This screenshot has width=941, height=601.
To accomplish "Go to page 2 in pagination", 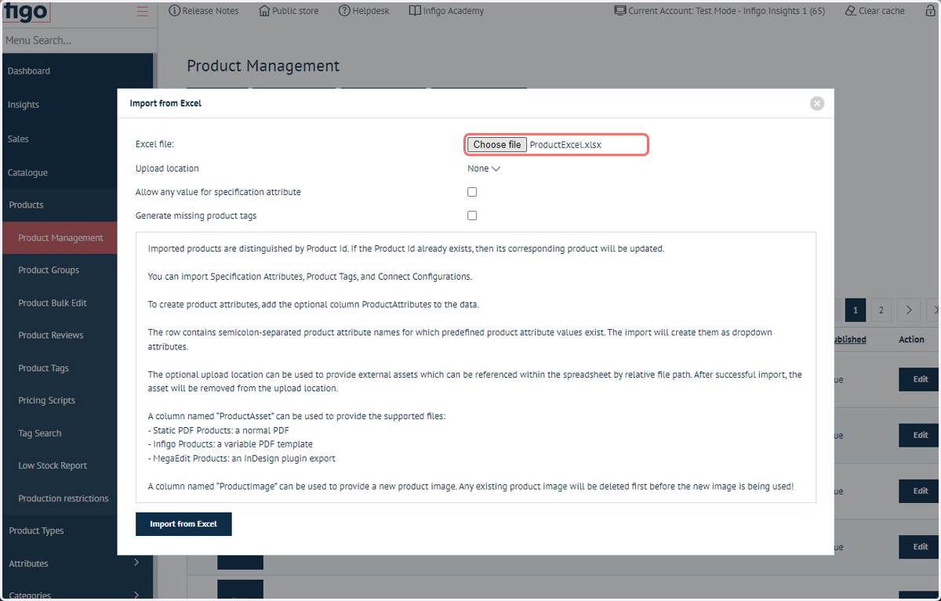I will 881,310.
